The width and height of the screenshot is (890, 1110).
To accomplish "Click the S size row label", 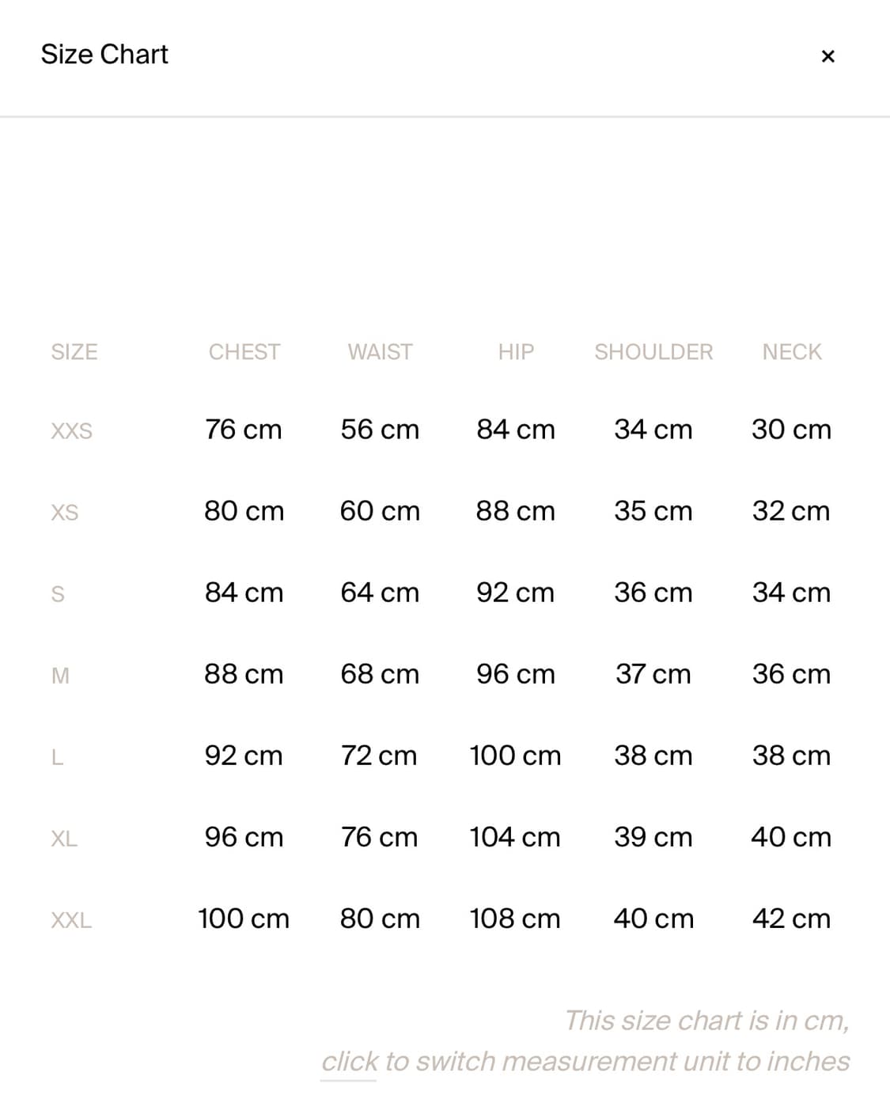I will [x=58, y=594].
